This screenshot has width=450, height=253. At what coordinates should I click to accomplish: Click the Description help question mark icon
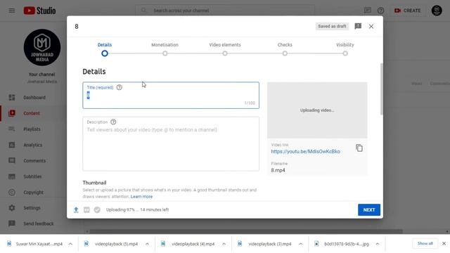point(113,122)
